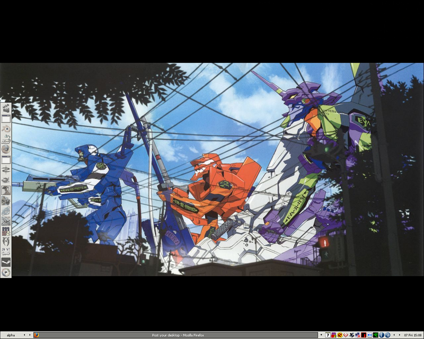This screenshot has width=424, height=339.
Task: Click the calendar tray icon showing 7
Action: tap(328, 335)
